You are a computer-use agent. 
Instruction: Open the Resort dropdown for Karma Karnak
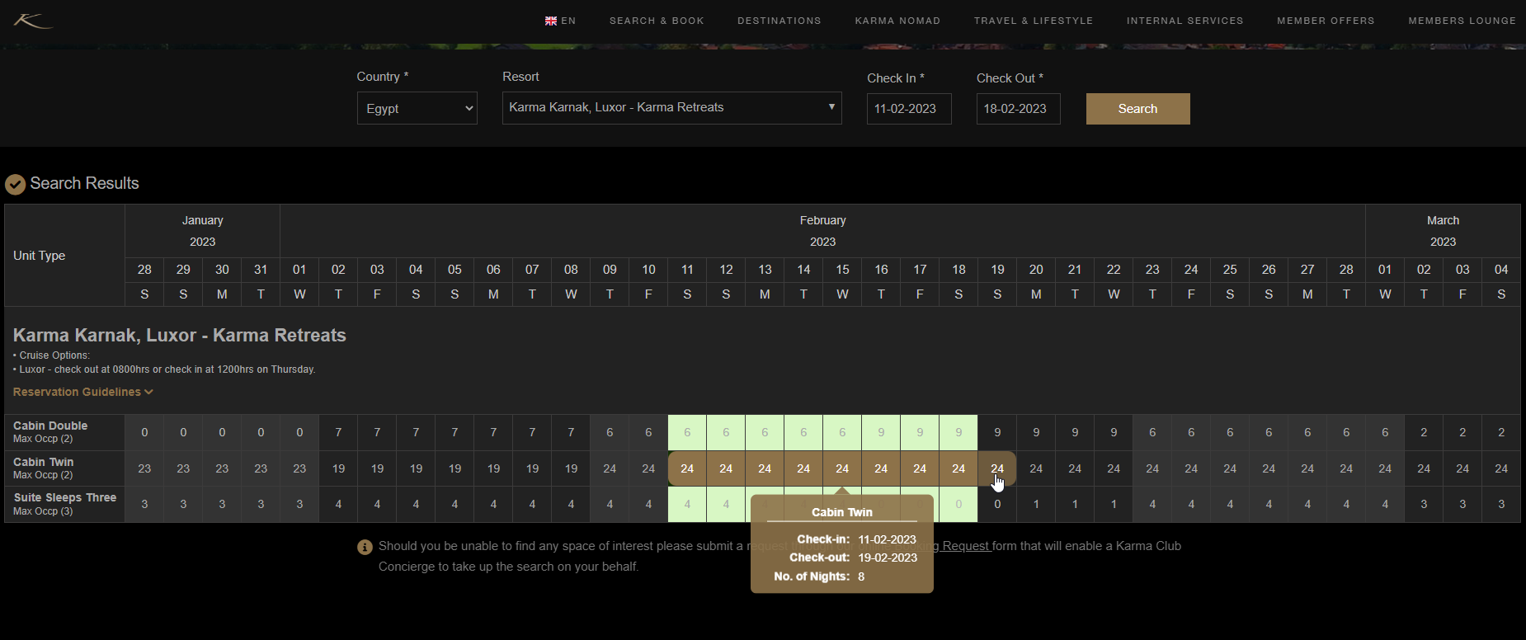pyautogui.click(x=672, y=108)
